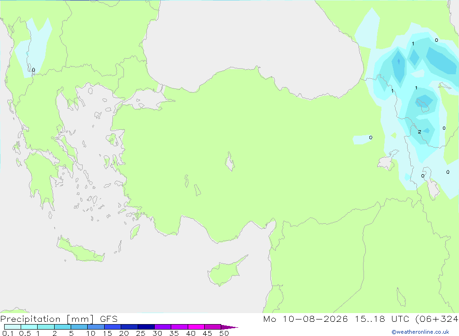
Task: Select the legend swatch between 2 and 5
Action: (62, 327)
